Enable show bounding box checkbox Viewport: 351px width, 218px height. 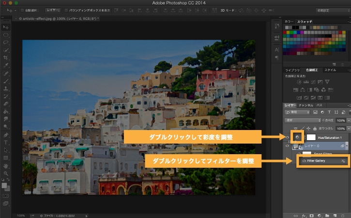66,10
